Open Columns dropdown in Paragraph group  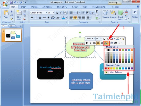pos(88,18)
